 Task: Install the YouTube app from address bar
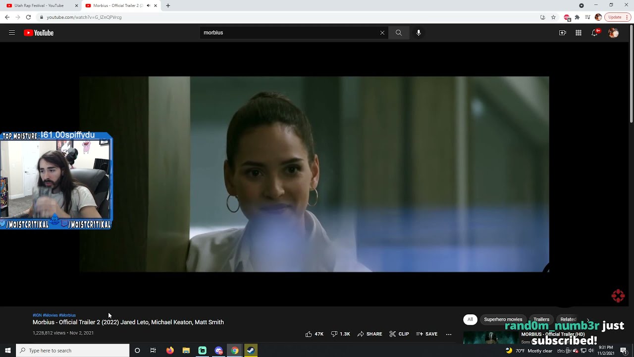[x=543, y=17]
